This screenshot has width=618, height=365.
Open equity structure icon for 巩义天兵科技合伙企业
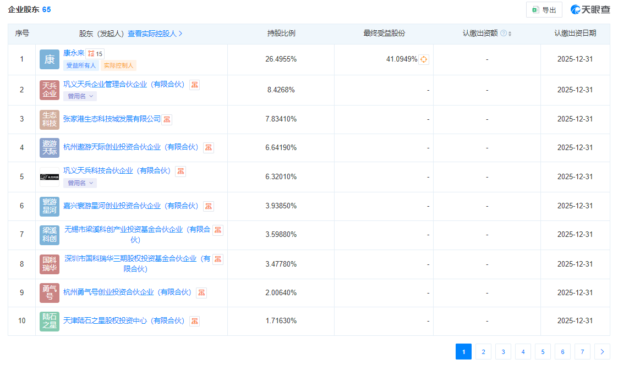click(x=181, y=172)
